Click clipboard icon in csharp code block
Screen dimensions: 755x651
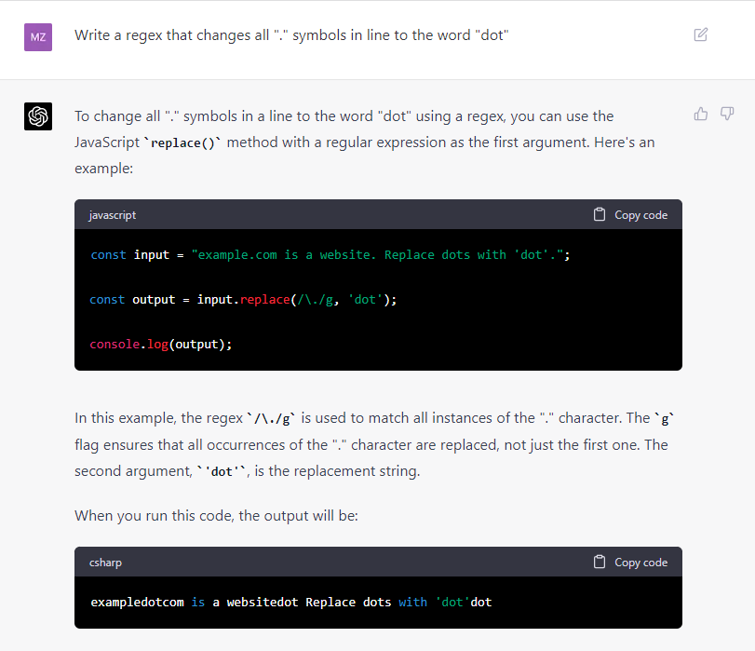point(599,562)
